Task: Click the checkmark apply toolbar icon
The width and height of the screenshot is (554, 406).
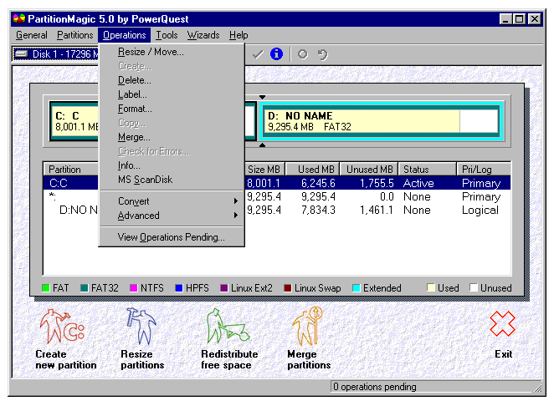Action: coord(258,54)
